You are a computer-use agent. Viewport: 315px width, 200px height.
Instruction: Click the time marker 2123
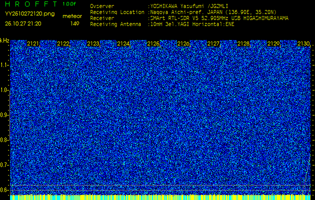click(x=93, y=43)
